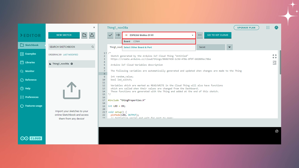Screen dimensions: 299x168
Task: Click the UPGRADE PLAN button
Action: [246, 28]
